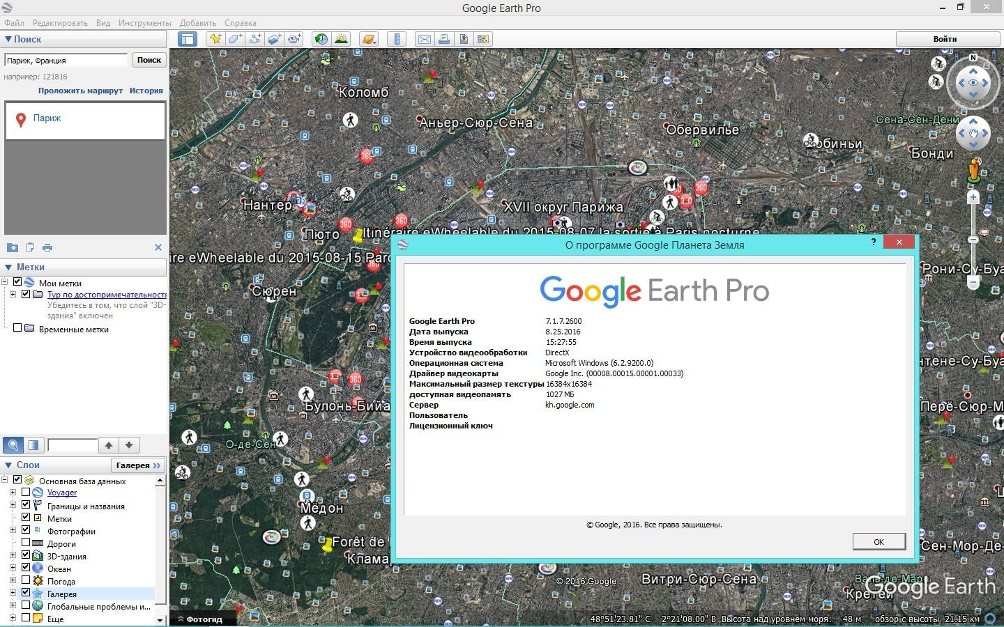Enable the Voyager layer checkbox

pos(26,492)
